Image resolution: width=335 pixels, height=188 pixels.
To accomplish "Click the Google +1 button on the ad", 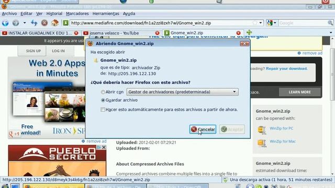I will (x=14, y=134).
